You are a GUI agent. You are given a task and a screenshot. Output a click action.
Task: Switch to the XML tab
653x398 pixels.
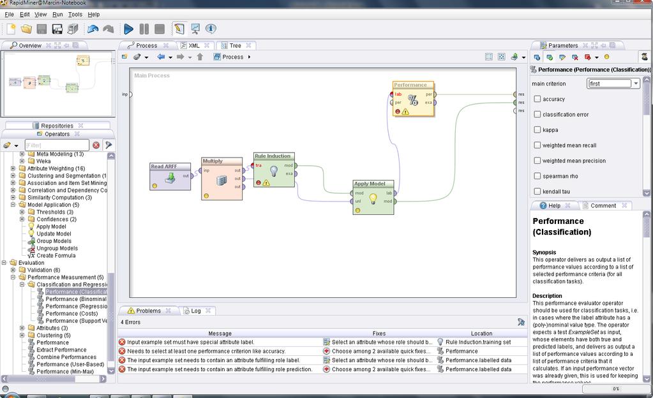pos(193,46)
